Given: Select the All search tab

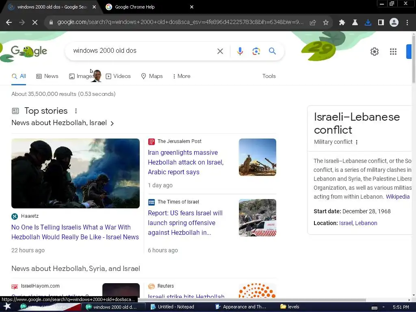Looking at the screenshot, I should click(x=19, y=76).
